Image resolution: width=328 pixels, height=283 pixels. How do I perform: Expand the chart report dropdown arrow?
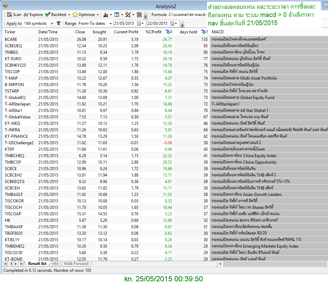point(111,15)
